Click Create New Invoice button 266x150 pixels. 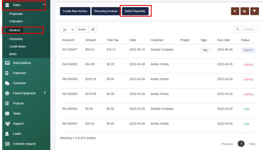(75, 11)
